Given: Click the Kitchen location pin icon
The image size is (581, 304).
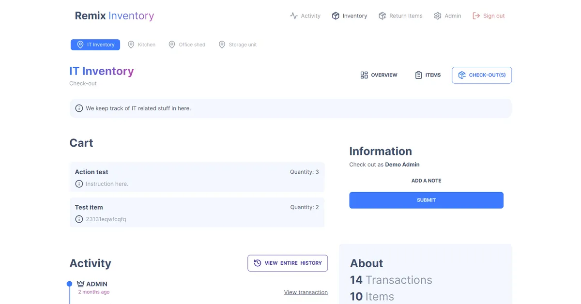Looking at the screenshot, I should 131,45.
